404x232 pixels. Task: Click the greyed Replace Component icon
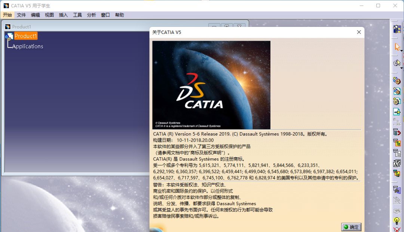click(x=397, y=122)
